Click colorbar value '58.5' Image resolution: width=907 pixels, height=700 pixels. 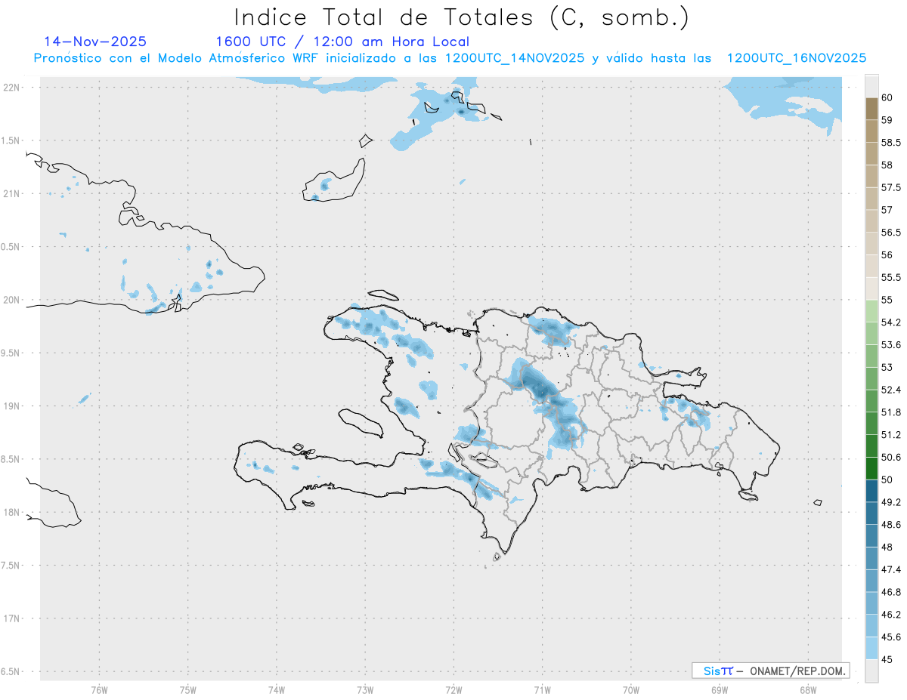tap(891, 142)
